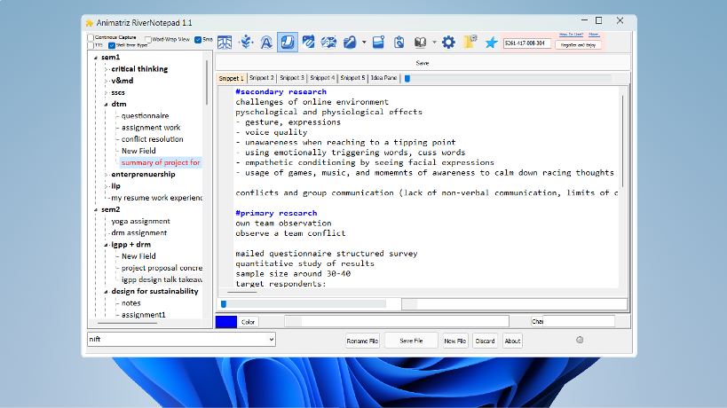Screen dimensions: 727x408
Task: Open the More link
Action: [x=594, y=35]
